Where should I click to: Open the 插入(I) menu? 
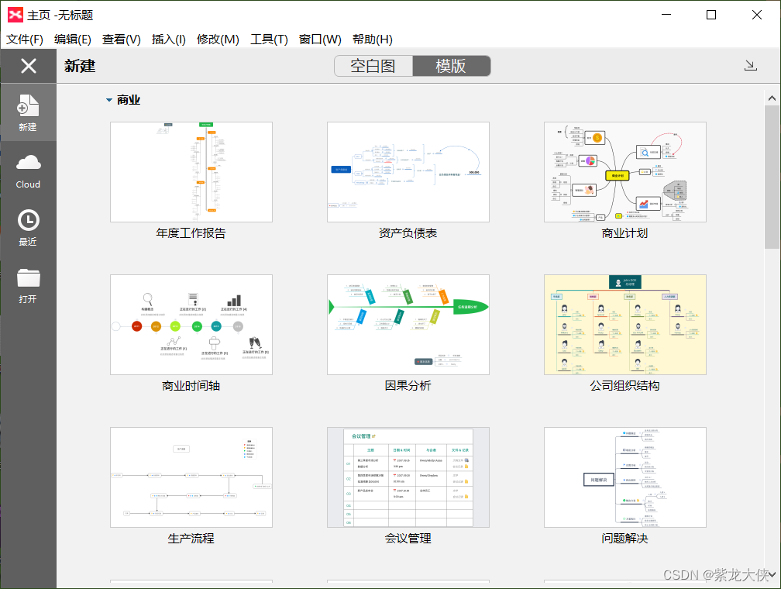pos(169,40)
